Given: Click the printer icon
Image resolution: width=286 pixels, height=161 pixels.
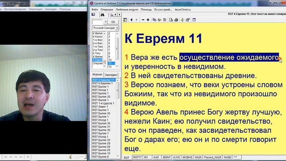Looking at the screenshot, I should 176,20.
